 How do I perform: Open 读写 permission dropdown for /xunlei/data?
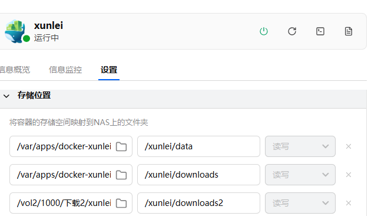tap(300, 146)
